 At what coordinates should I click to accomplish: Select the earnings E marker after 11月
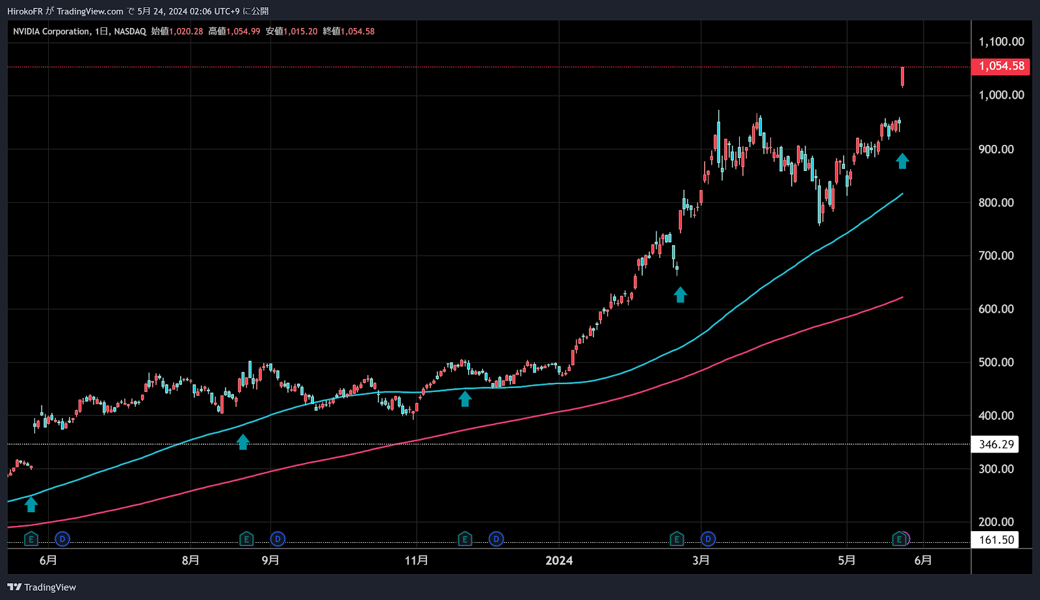(465, 539)
